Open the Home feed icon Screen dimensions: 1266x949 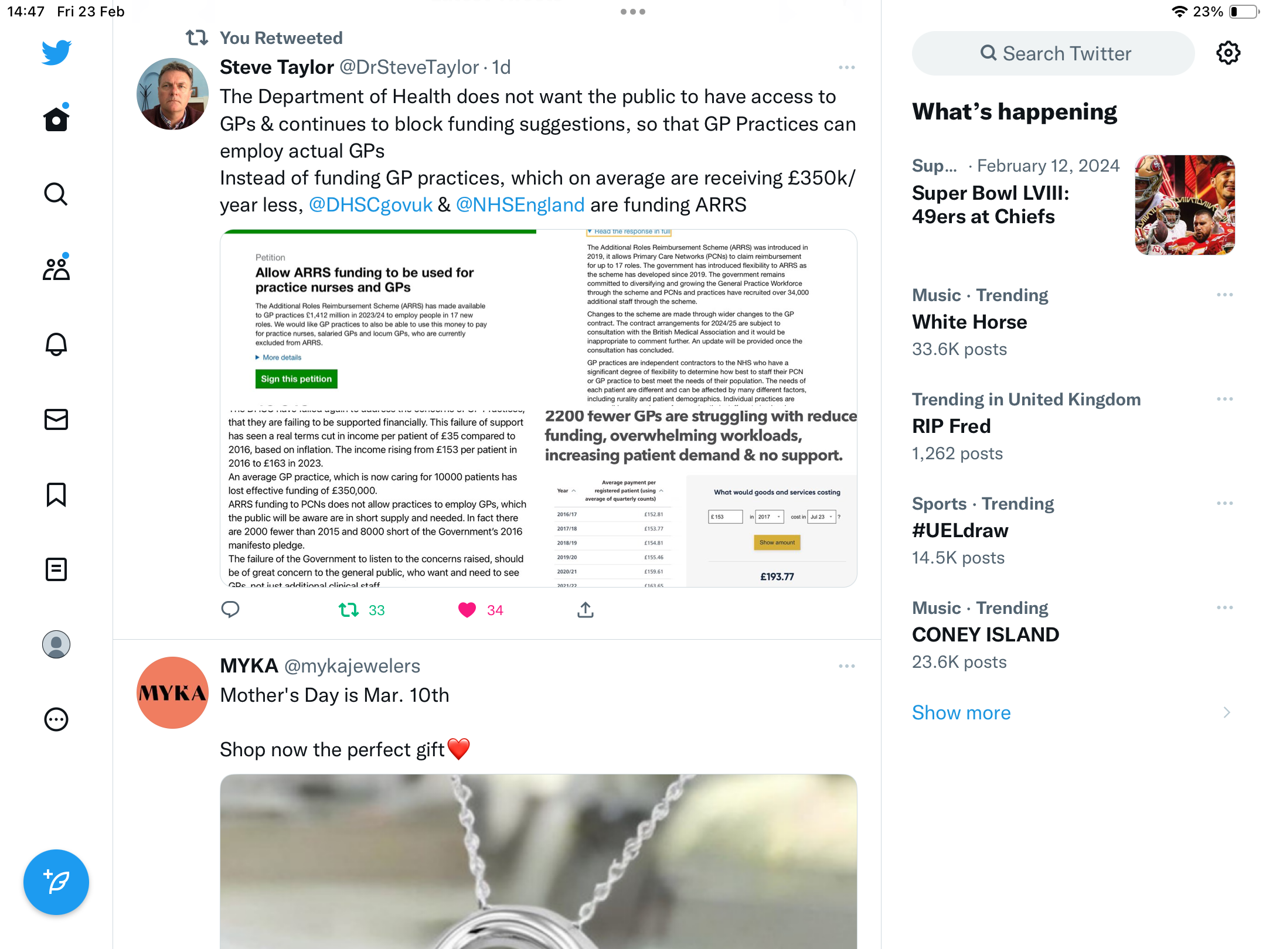[x=56, y=118]
